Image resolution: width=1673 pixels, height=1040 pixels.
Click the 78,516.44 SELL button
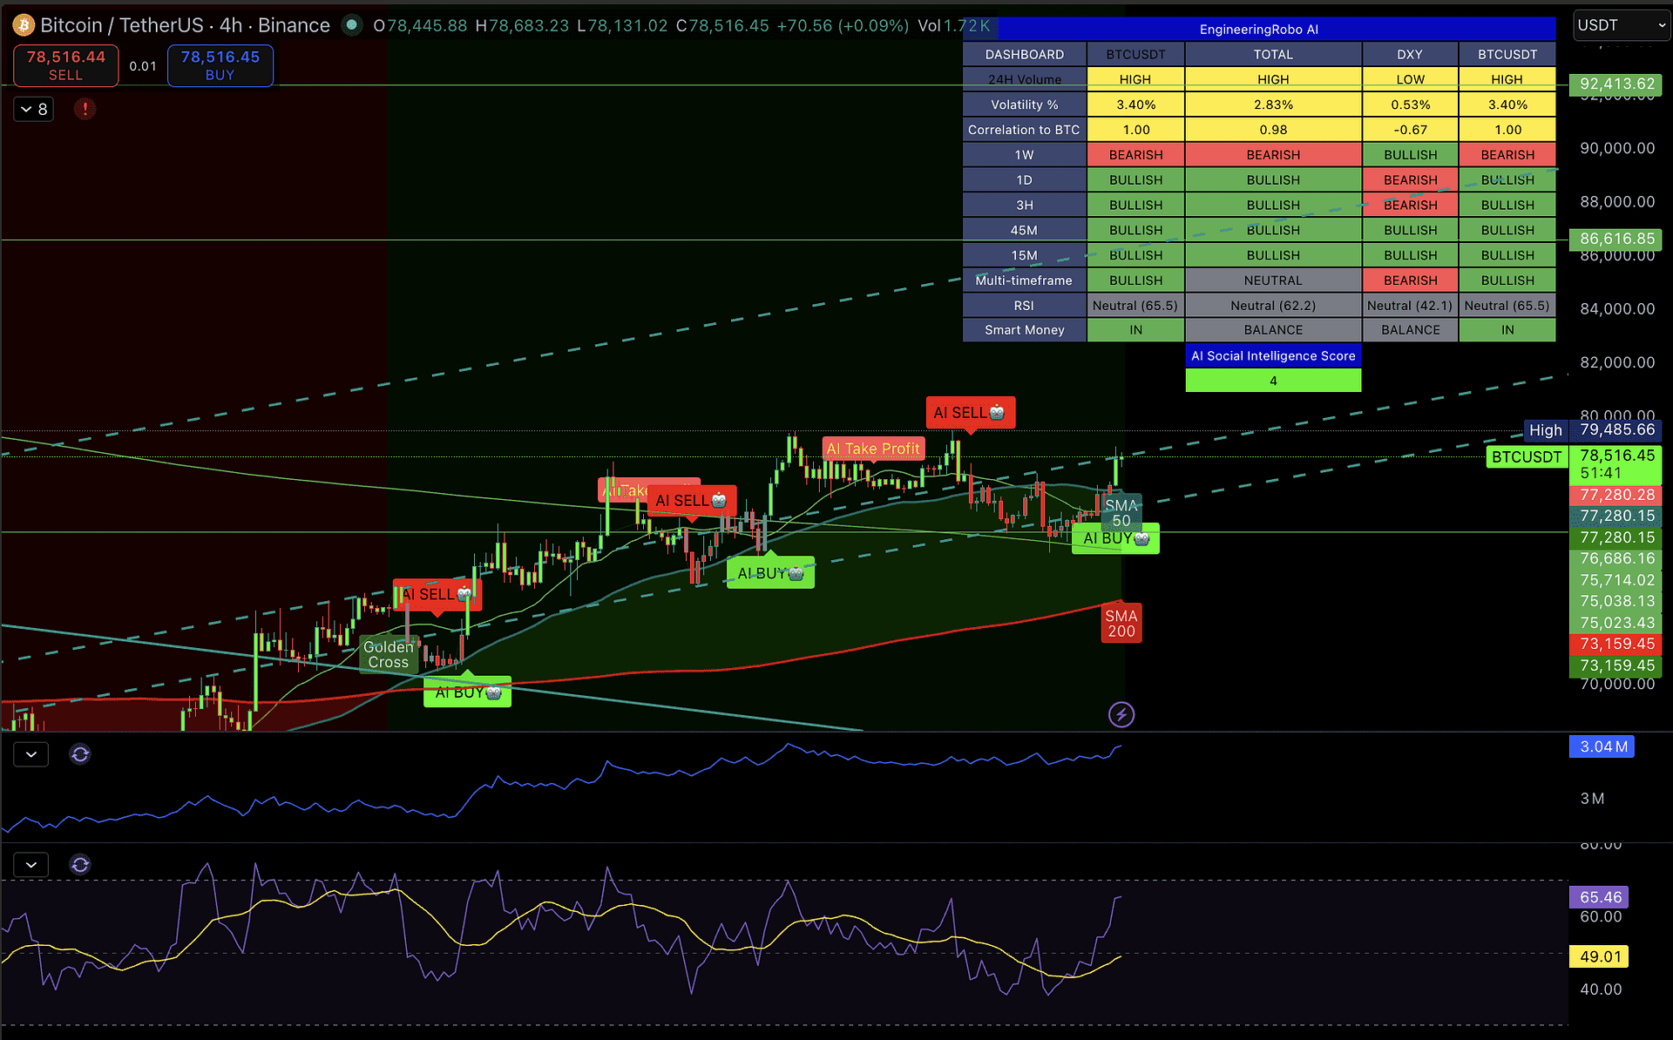point(66,65)
